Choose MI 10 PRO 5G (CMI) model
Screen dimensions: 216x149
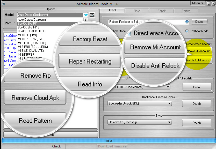pyautogui.click(x=31, y=39)
